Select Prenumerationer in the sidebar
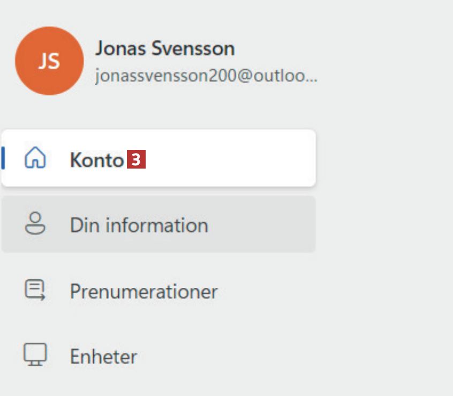The width and height of the screenshot is (453, 396). pyautogui.click(x=144, y=292)
